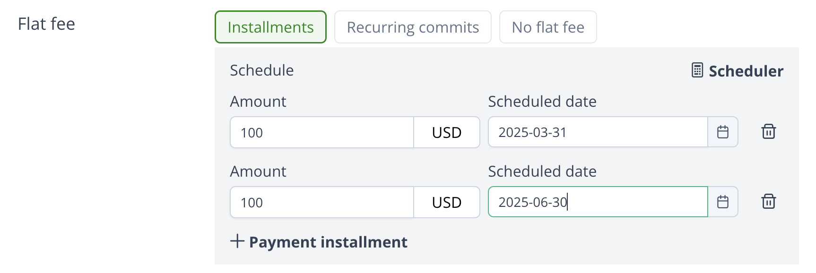Click USD currency on second installment
This screenshot has height=273, width=816.
[x=447, y=203]
